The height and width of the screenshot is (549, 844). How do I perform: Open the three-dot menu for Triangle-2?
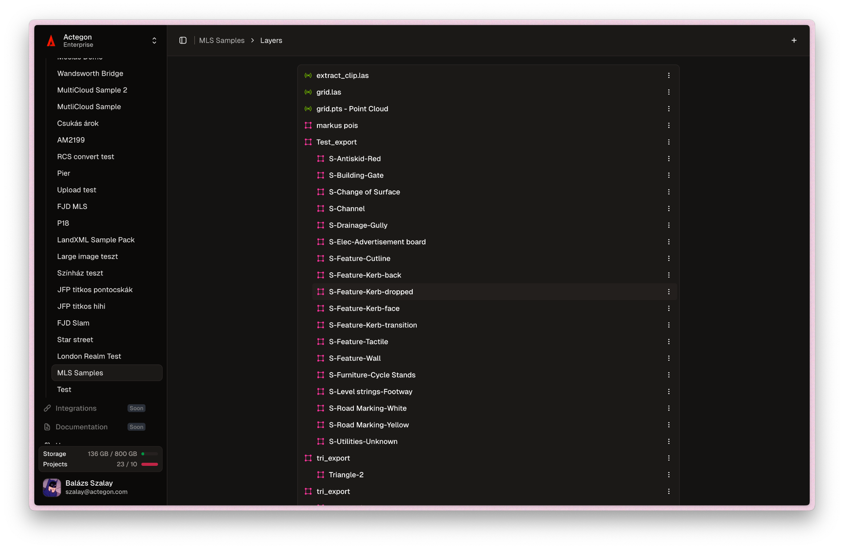[669, 475]
